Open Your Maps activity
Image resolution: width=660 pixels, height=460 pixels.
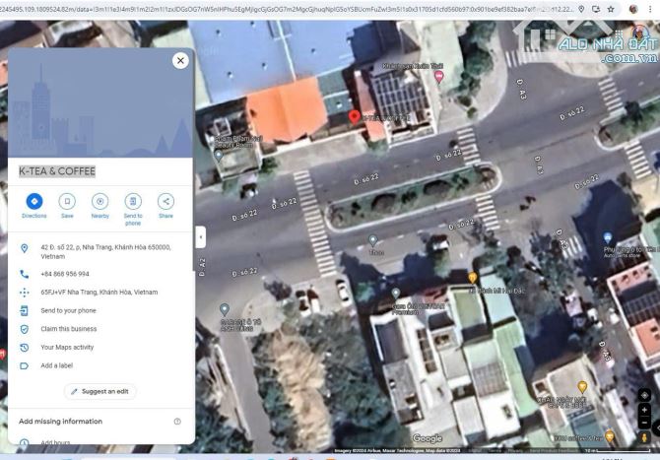[x=67, y=347]
